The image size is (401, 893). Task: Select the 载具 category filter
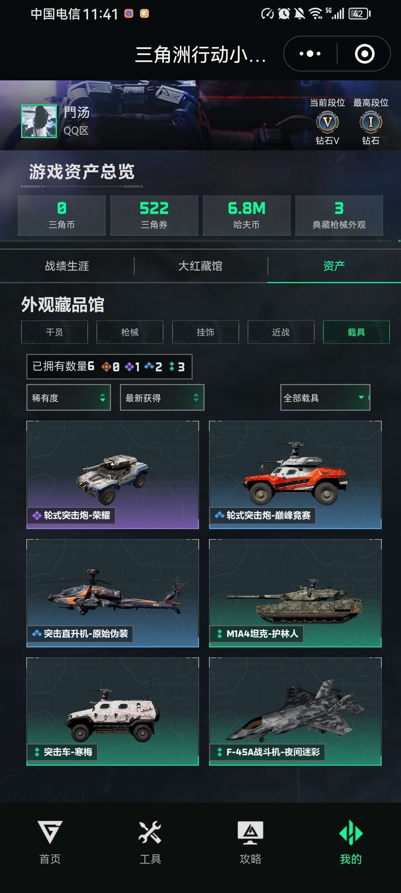click(356, 332)
